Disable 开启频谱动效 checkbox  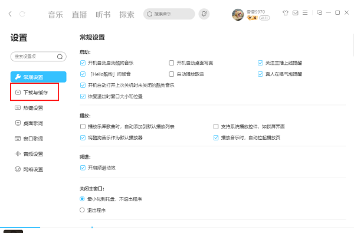tap(83, 168)
